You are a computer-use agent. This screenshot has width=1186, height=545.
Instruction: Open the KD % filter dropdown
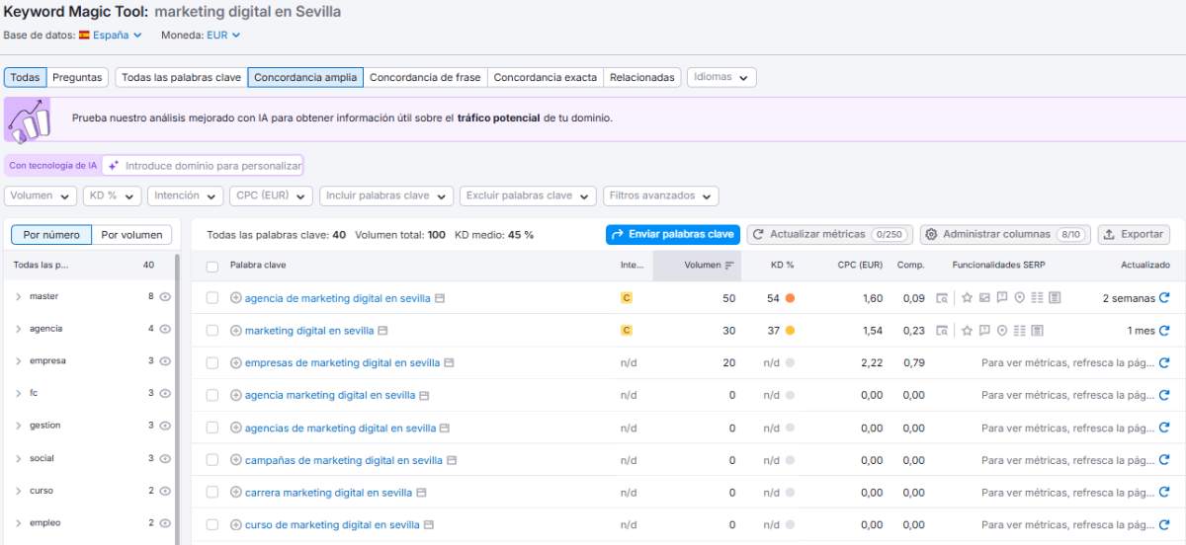(x=113, y=196)
